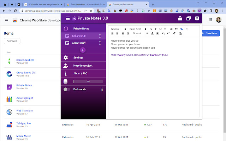Click the storage usage 1% bar
226x141 pixels.
pos(88,81)
